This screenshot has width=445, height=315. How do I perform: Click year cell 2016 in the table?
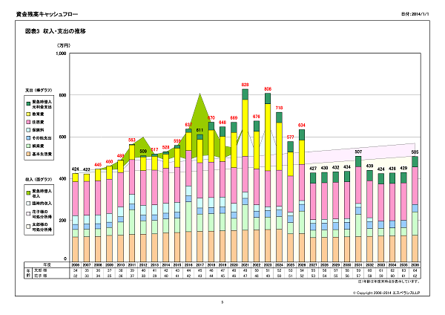tap(188, 265)
